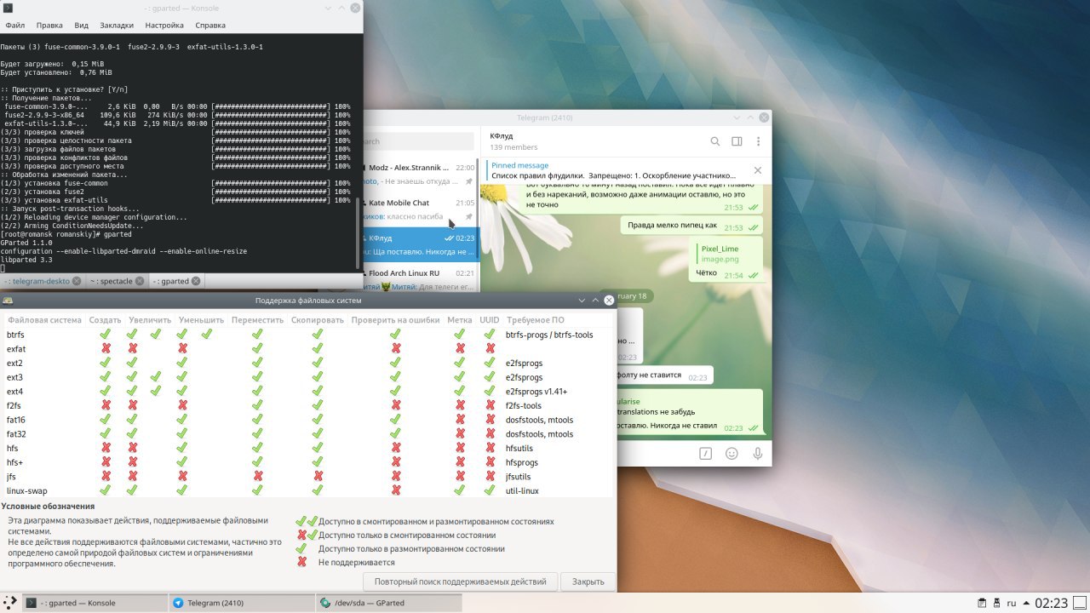Select hfs+ row in filesystem table

click(307, 462)
